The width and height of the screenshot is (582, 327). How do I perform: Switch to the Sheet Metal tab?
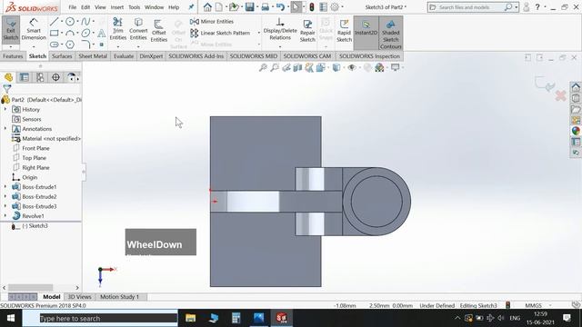[93, 56]
